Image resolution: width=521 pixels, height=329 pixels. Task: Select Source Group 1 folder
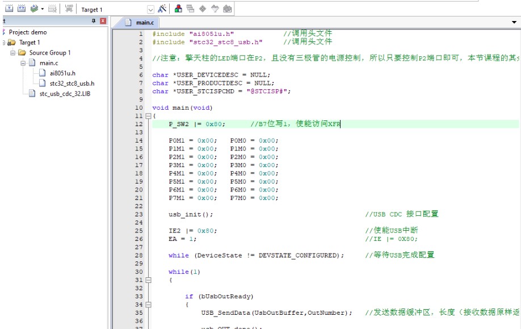[x=50, y=53]
